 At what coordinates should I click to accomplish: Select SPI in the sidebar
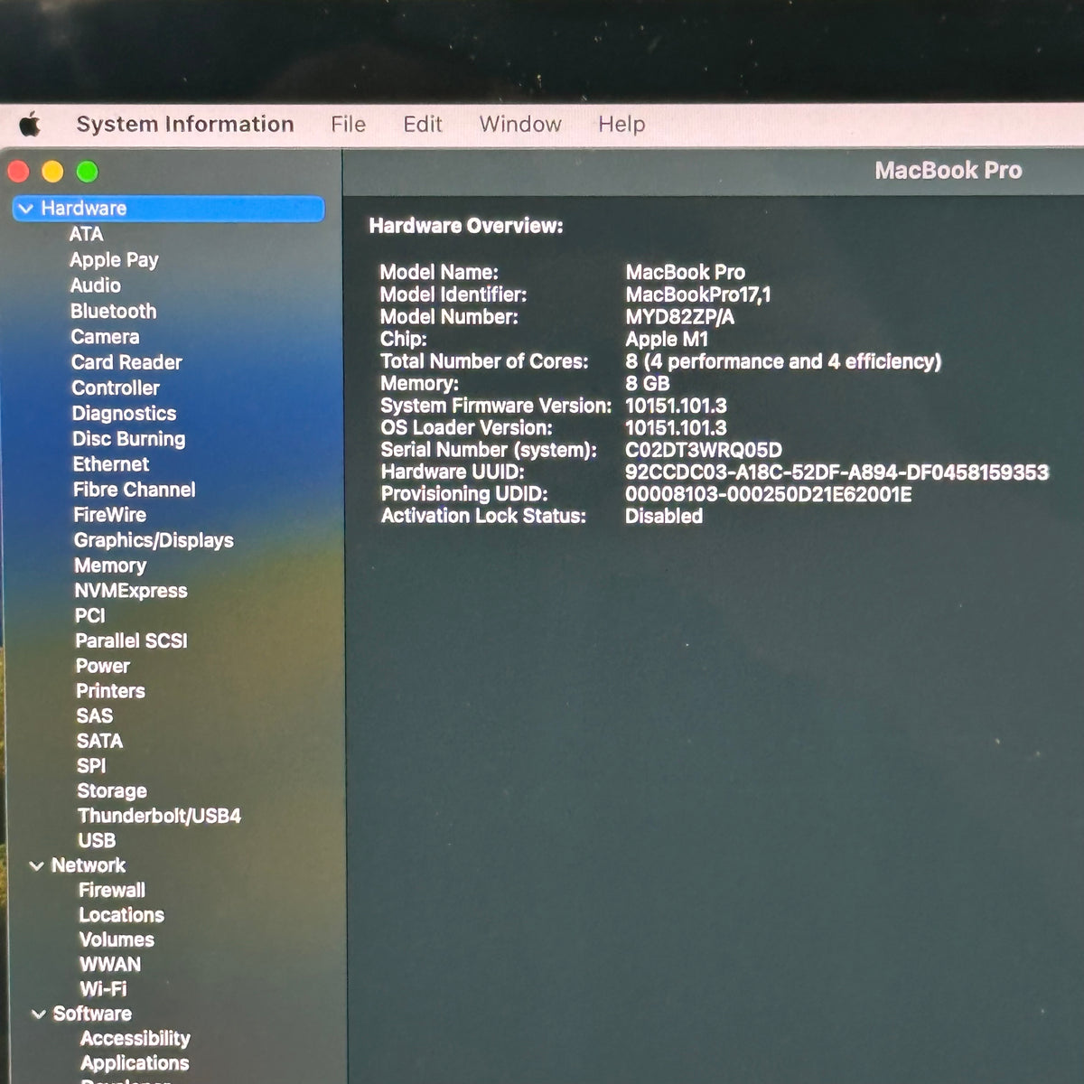pyautogui.click(x=91, y=765)
